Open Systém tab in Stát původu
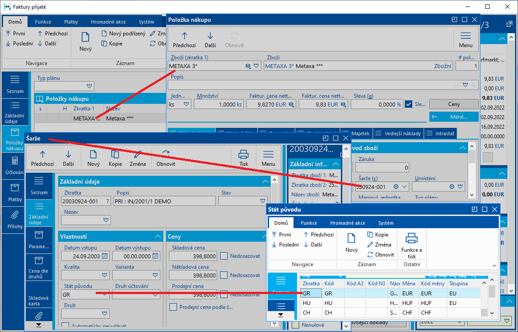518x332 pixels. click(386, 223)
